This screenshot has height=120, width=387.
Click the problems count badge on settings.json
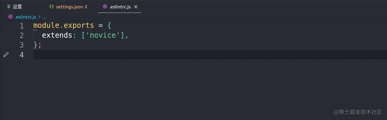(x=86, y=7)
